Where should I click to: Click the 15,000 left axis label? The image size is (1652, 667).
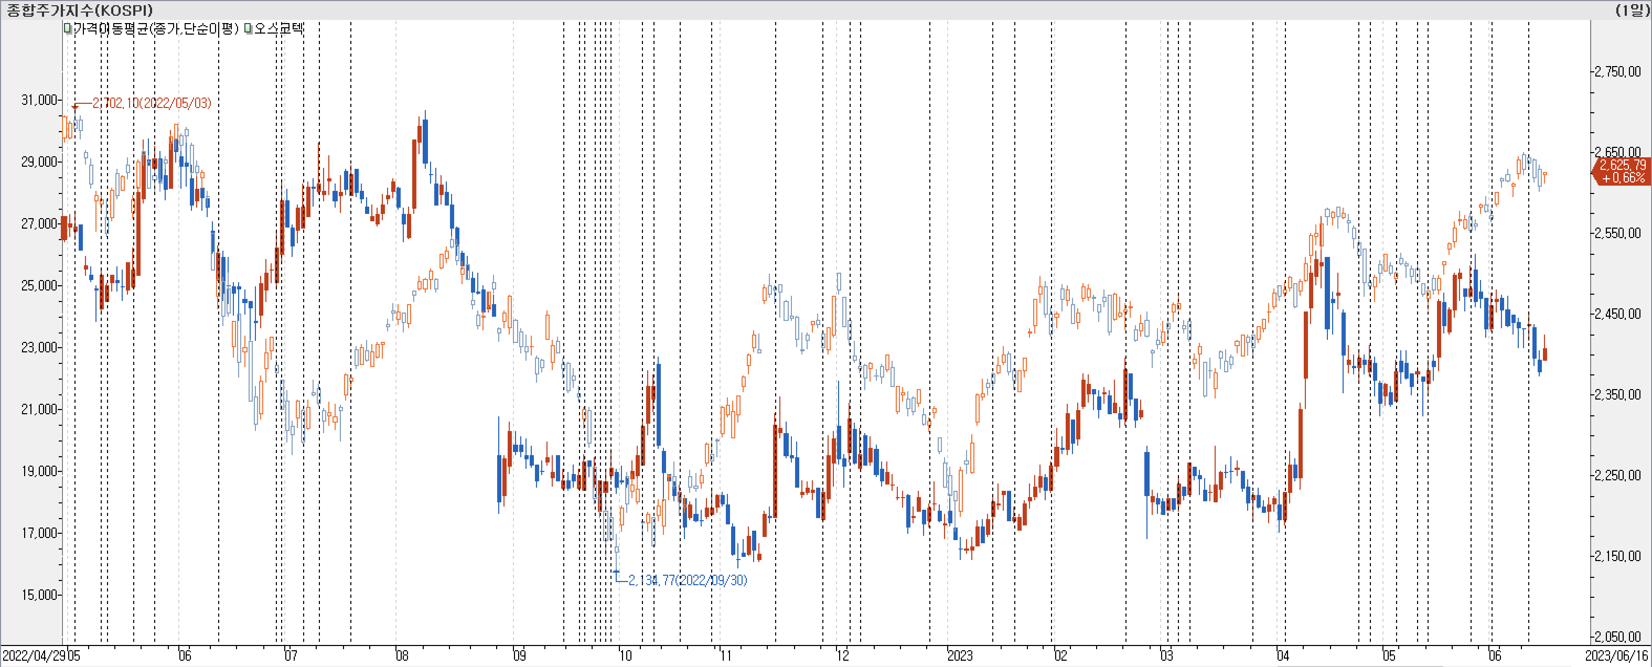39,595
